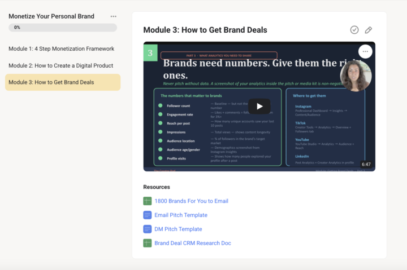Open Module 2: How to Create a Digital Product

[60, 65]
